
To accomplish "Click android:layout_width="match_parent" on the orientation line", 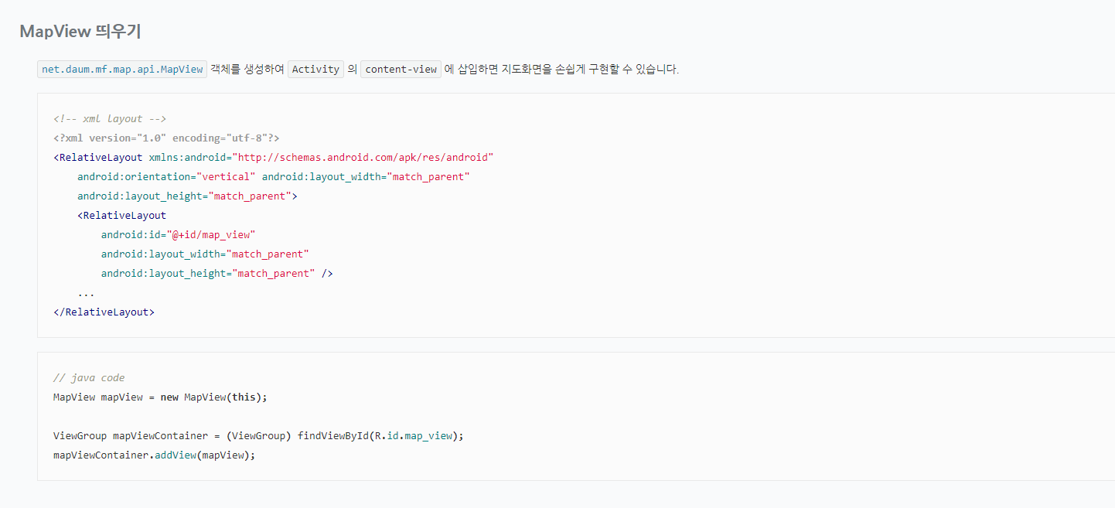I will [x=366, y=177].
